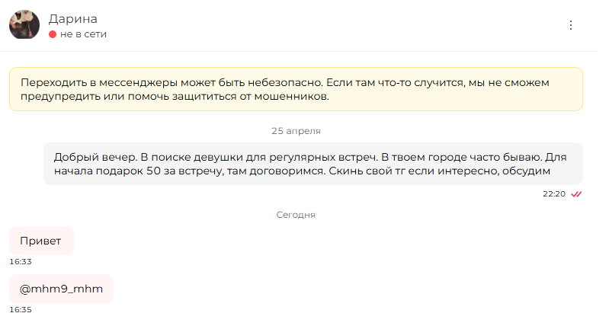Screen dimensions: 609x313
Task: Click the double-check read receipt icon
Action: tap(576, 194)
